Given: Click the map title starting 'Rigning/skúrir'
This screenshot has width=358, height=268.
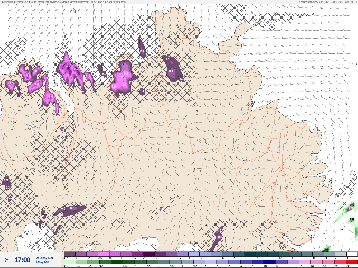Looking at the screenshot, I should [x=64, y=2].
